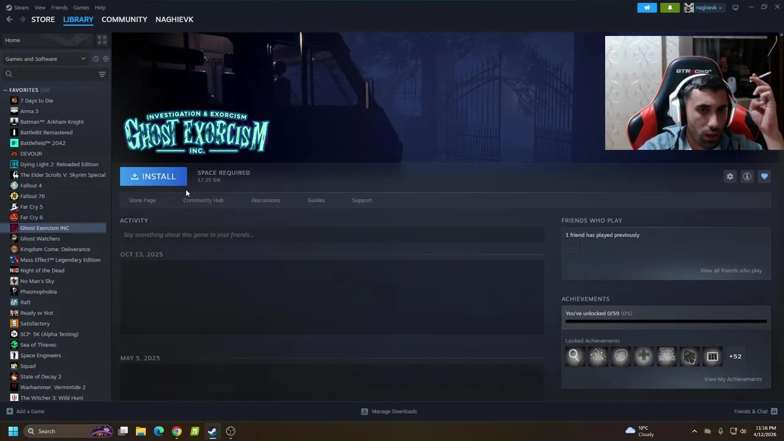
Task: Click the achievements progress bar
Action: [x=666, y=321]
